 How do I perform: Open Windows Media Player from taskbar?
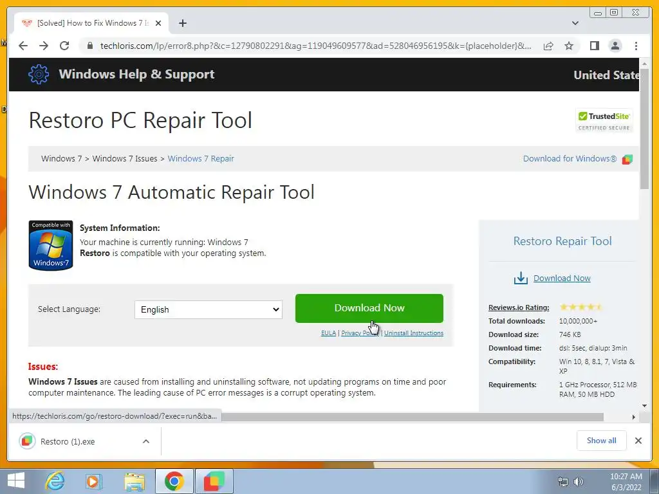(x=93, y=481)
